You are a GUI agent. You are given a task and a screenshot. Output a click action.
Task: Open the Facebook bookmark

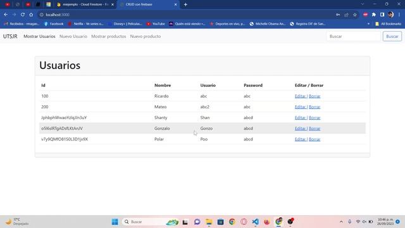click(x=54, y=24)
